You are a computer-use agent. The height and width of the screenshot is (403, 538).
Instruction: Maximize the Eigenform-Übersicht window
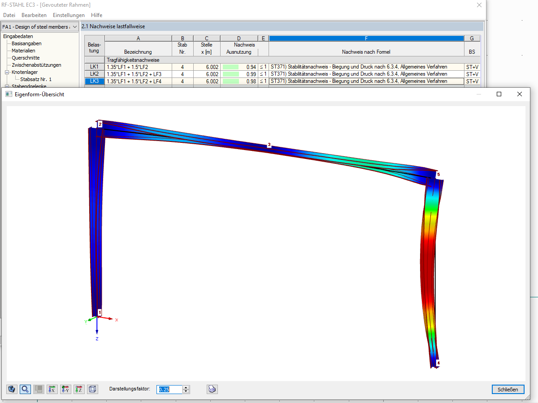click(x=499, y=94)
